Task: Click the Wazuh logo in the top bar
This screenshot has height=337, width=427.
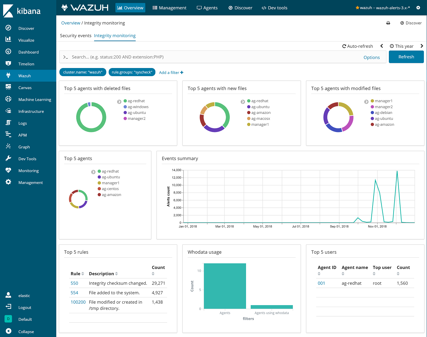Action: (85, 7)
